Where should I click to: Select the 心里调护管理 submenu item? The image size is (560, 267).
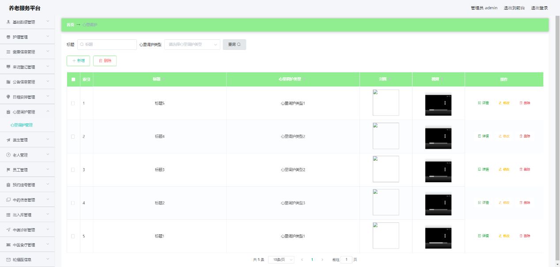click(22, 125)
